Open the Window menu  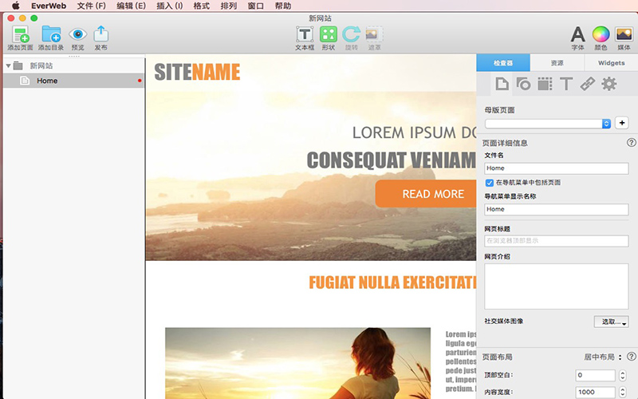(x=255, y=6)
